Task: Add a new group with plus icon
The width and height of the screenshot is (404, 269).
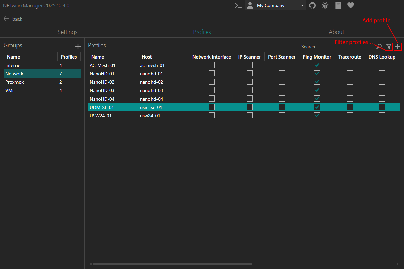Action: [x=78, y=47]
